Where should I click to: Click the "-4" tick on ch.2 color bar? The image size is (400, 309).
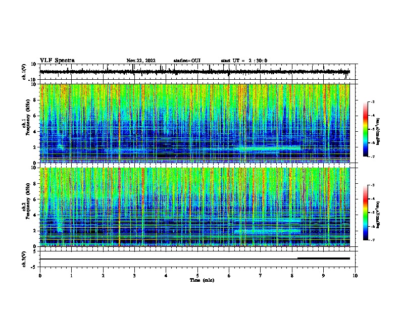click(372, 199)
